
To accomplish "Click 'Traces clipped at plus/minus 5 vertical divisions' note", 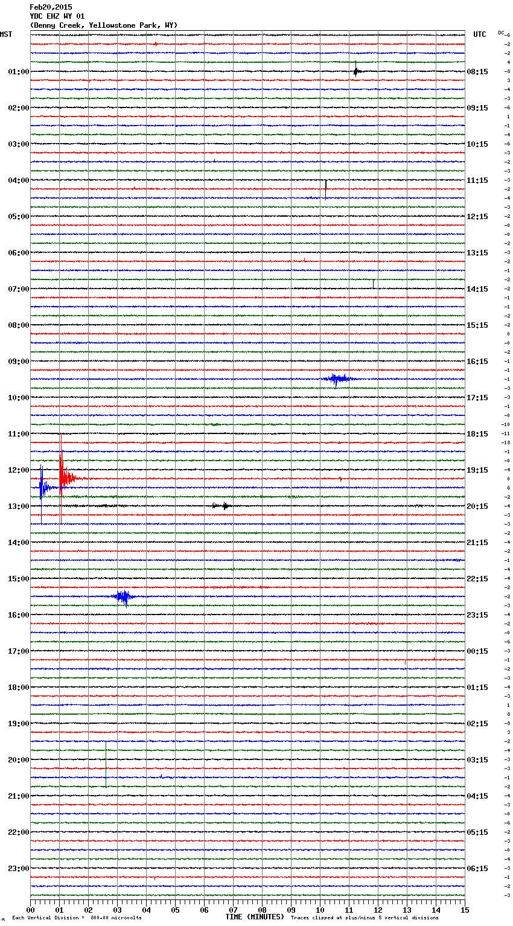I will tap(365, 918).
